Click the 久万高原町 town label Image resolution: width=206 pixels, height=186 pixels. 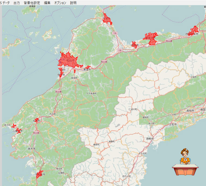coord(91,93)
